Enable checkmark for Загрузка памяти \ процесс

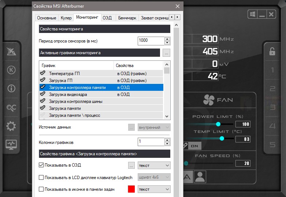click(43, 115)
